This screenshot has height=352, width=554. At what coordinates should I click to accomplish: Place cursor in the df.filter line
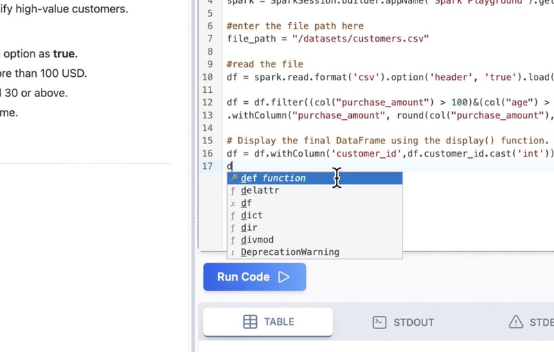(388, 103)
